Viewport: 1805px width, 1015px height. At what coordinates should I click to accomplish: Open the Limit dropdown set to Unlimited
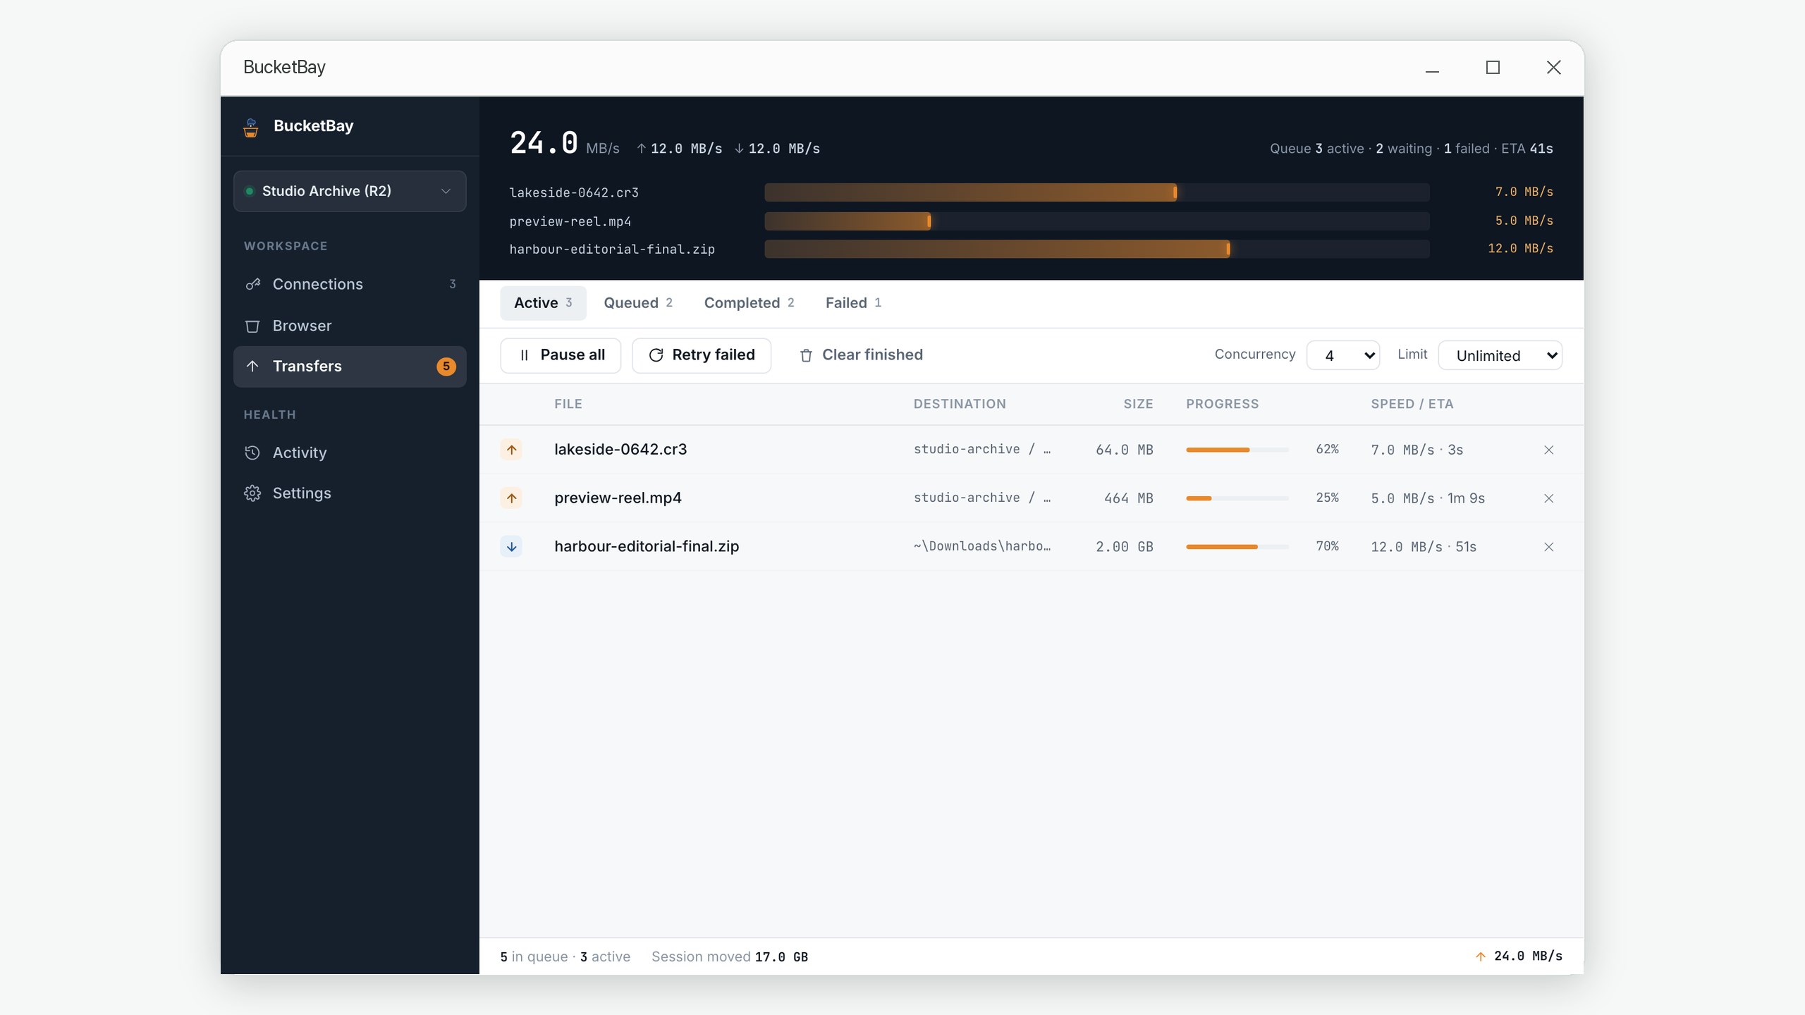click(1500, 355)
